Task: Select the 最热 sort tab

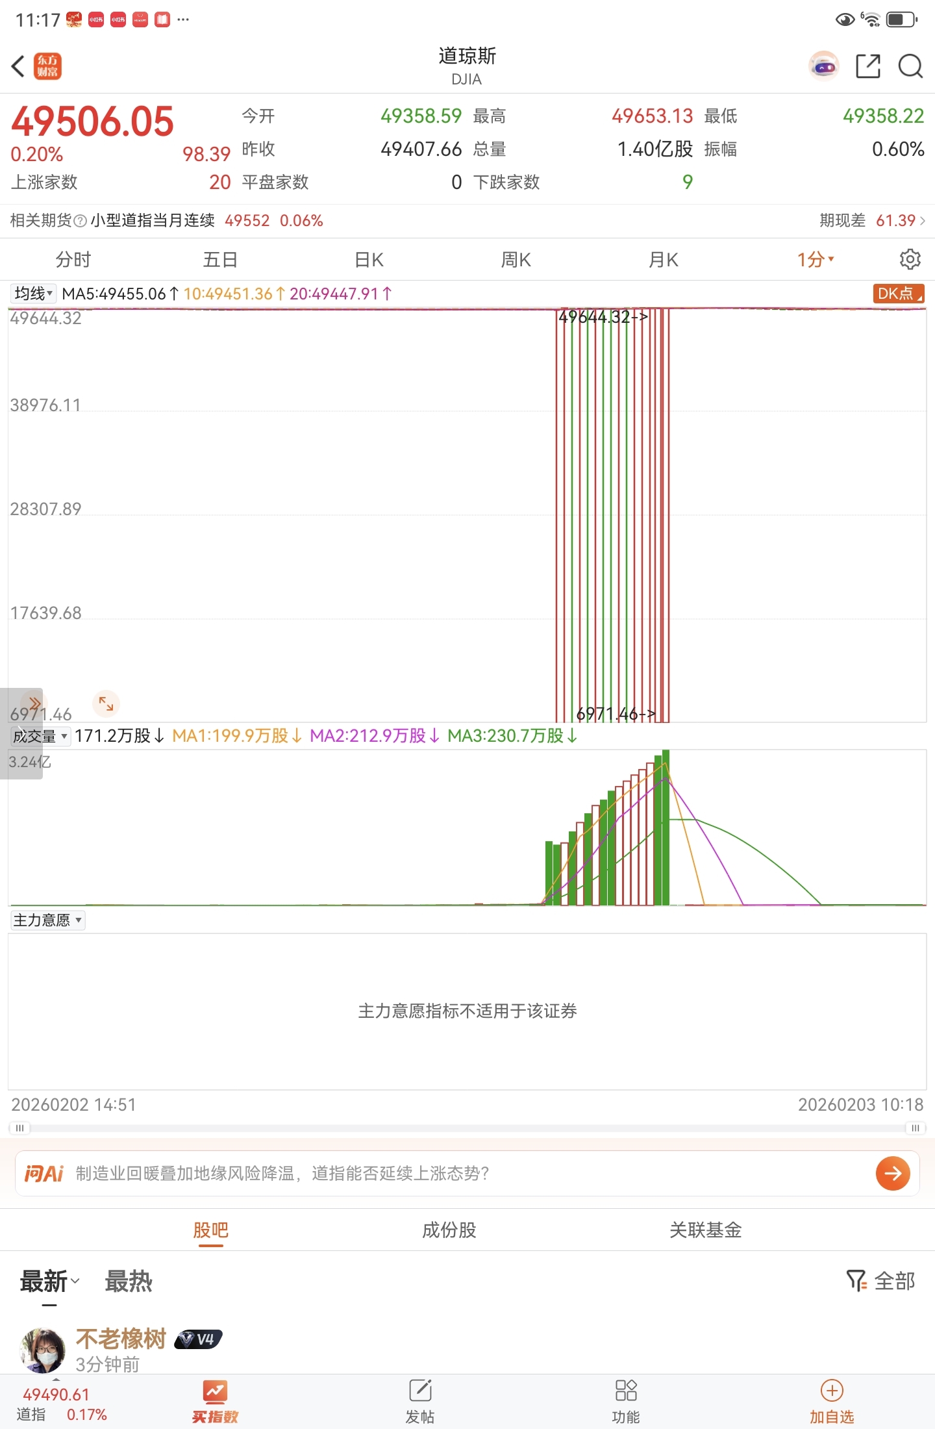Action: point(129,1282)
